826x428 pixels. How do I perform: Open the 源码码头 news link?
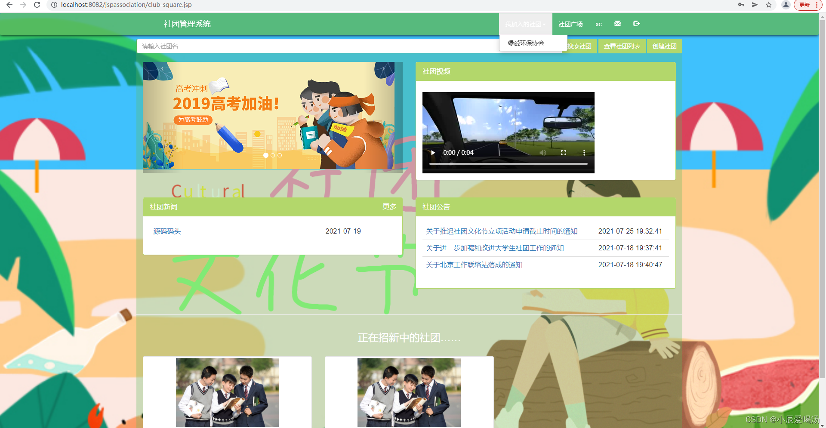(x=167, y=231)
